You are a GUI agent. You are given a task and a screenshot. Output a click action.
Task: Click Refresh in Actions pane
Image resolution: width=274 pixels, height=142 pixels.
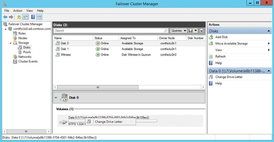pos(220,56)
